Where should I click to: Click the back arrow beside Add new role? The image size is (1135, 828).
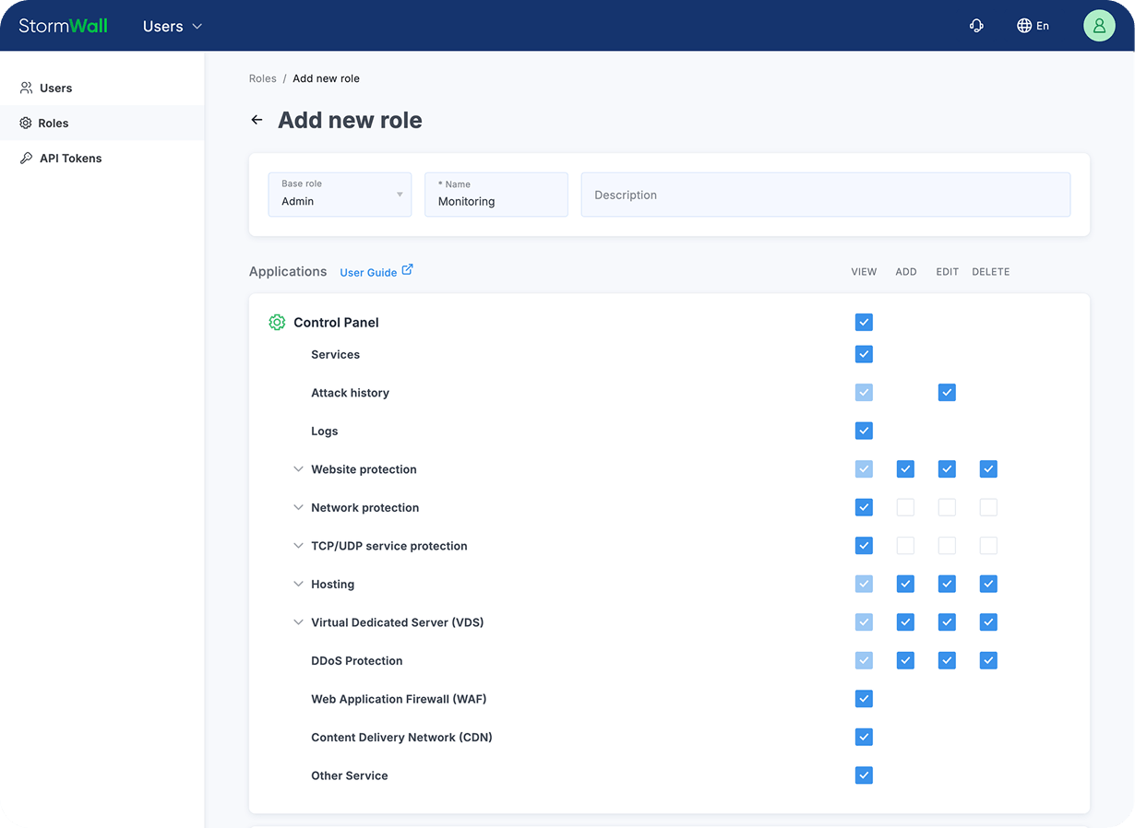click(x=257, y=120)
